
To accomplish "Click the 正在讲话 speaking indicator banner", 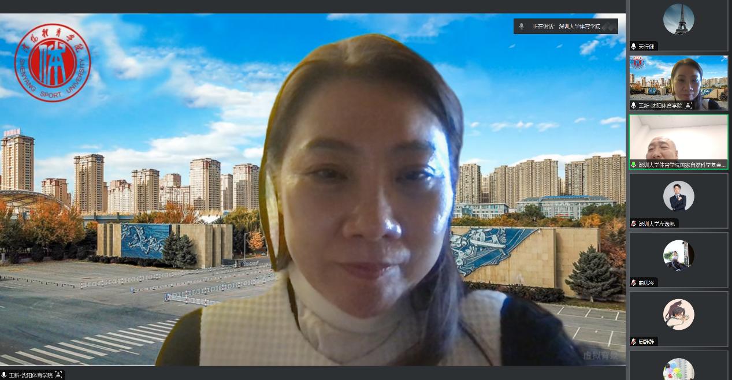I will click(566, 27).
